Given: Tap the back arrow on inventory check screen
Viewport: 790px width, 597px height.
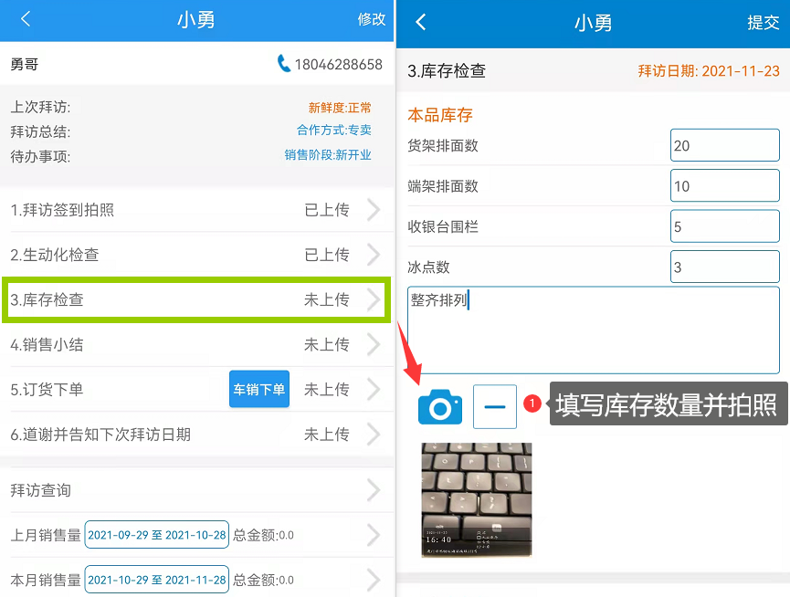Looking at the screenshot, I should (421, 22).
